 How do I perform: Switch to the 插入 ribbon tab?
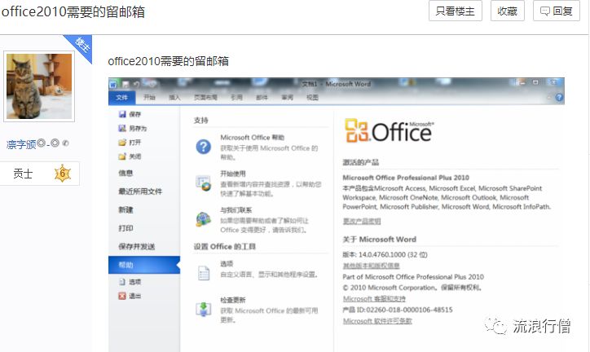pos(174,98)
